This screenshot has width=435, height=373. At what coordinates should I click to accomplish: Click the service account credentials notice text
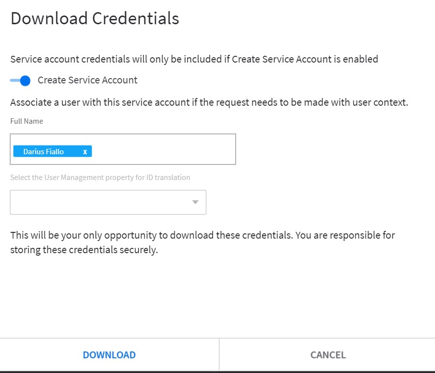click(194, 59)
